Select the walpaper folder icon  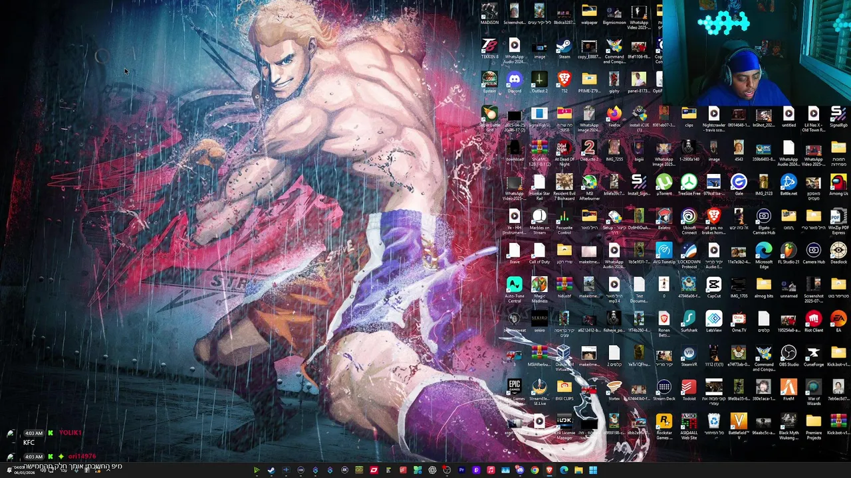tap(589, 15)
